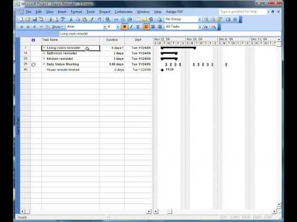Click the Cut icon
297x222 pixels.
[x=71, y=19]
